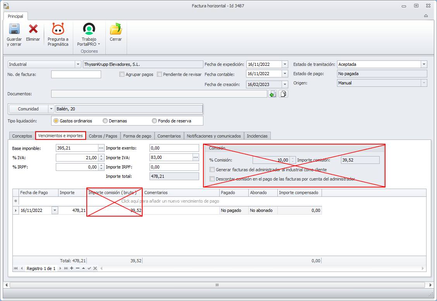This screenshot has height=301, width=437.
Task: Switch to the Cobros / Pagos tab
Action: [x=103, y=136]
